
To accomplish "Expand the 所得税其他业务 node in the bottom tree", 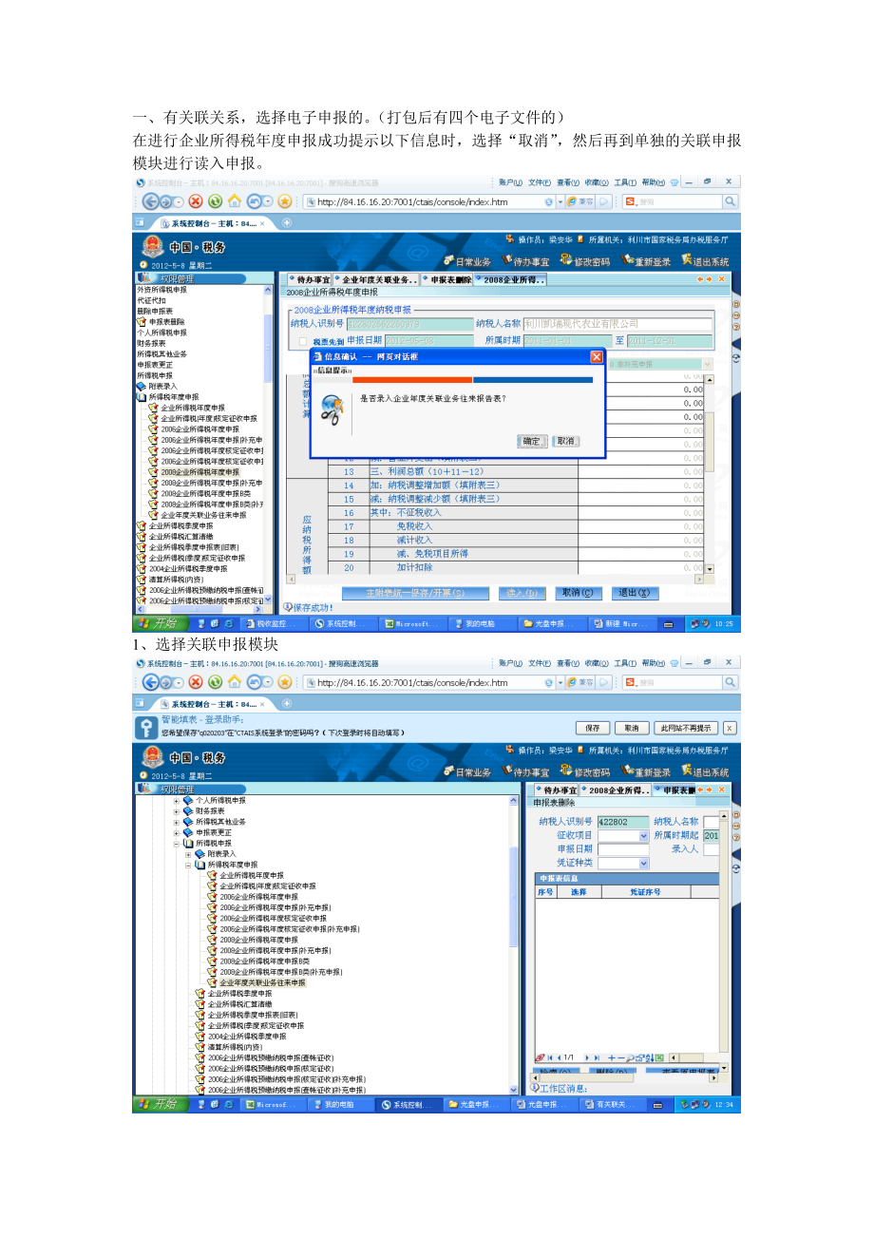I will click(x=176, y=822).
